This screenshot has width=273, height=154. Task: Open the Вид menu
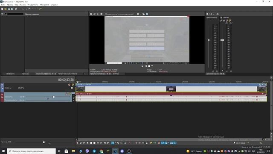click(x=16, y=5)
